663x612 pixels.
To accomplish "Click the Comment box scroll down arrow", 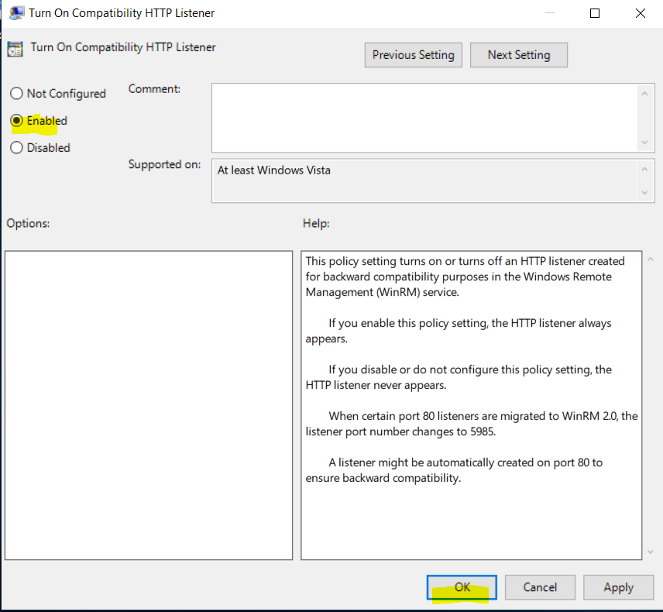I will [644, 142].
